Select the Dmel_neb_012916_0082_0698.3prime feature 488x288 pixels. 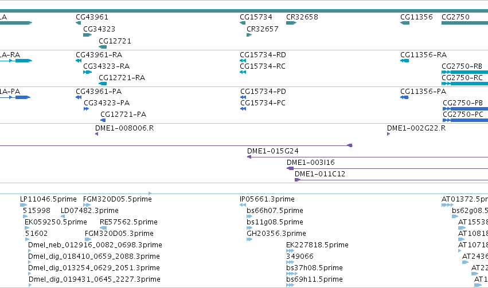tap(95, 245)
